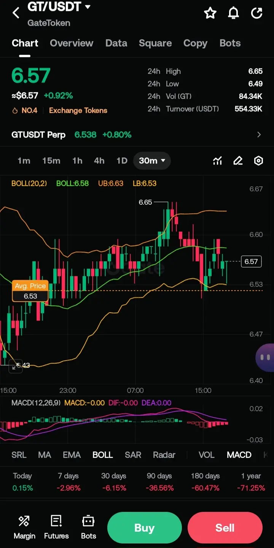The width and height of the screenshot is (274, 548).
Task: Tap the 90 days -36.56% performance
Action: pos(159,482)
